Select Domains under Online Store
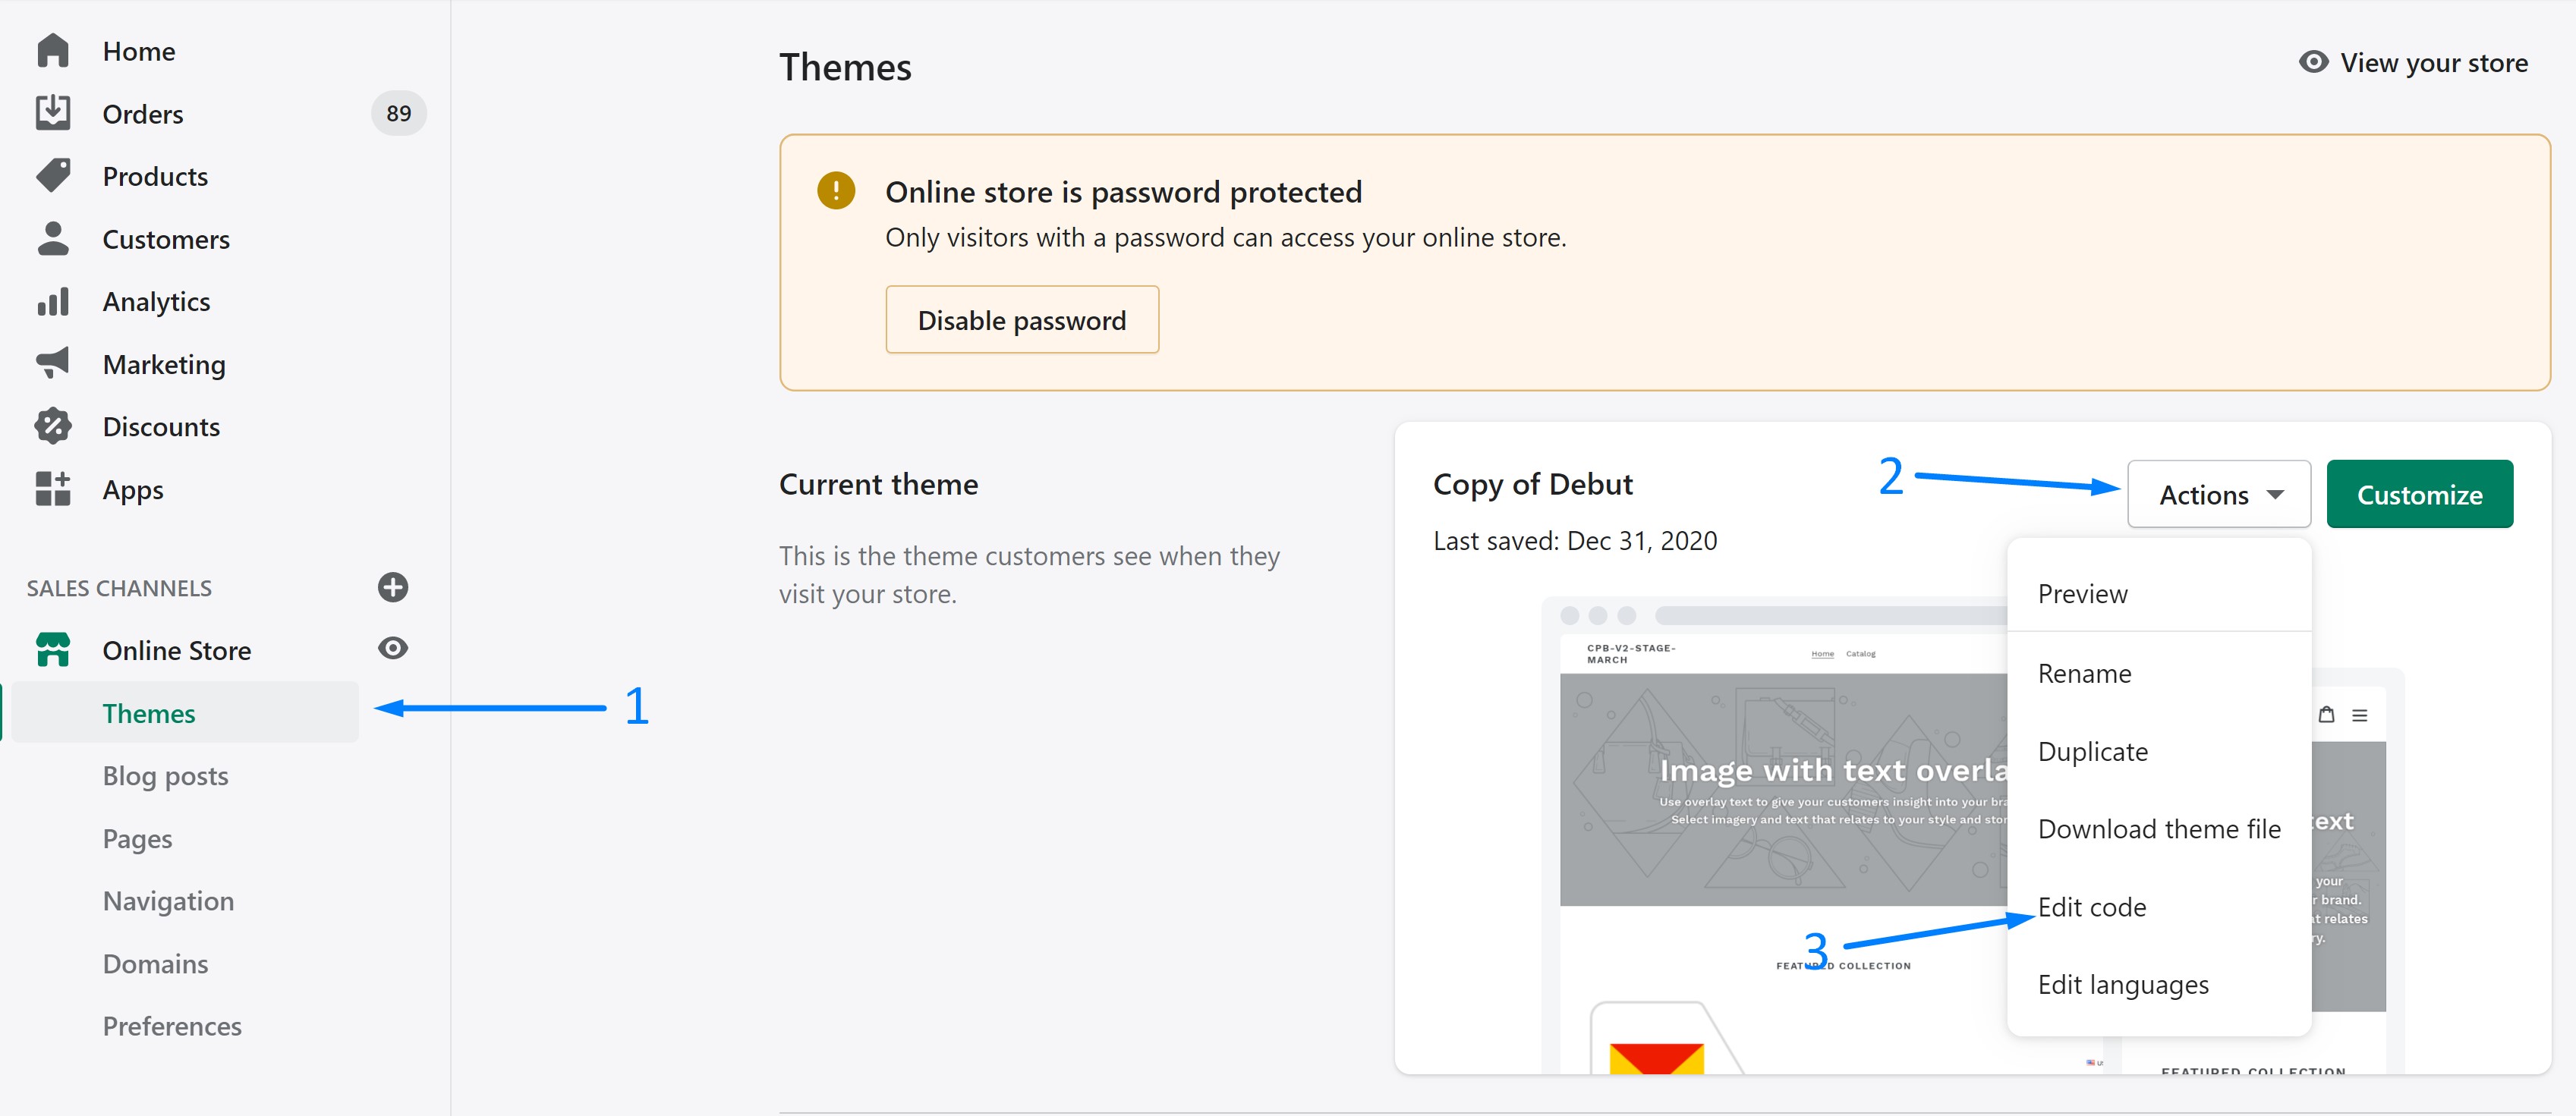 pos(155,963)
